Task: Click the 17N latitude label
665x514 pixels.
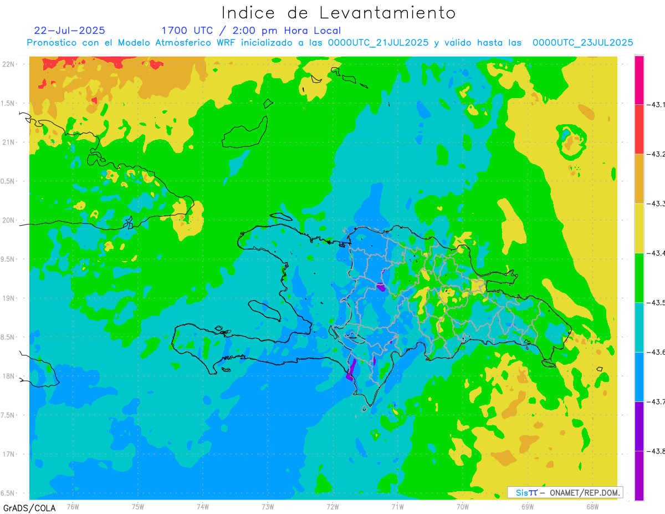Action: 9,455
